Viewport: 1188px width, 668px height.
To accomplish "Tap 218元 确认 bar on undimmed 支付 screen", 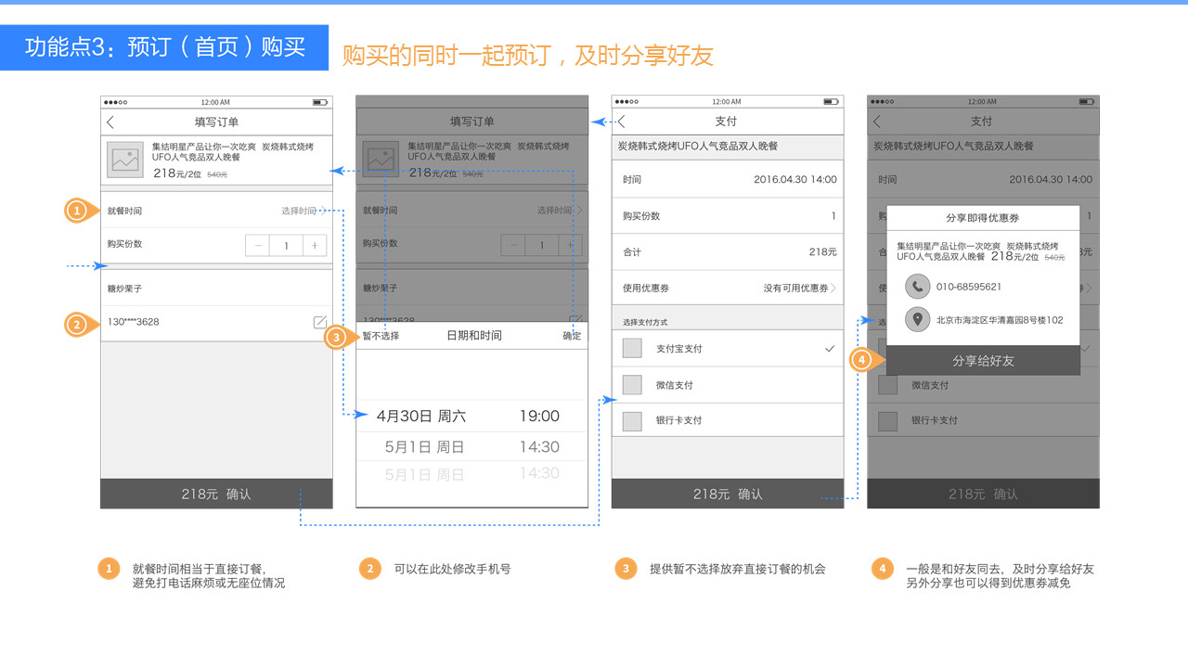I will (728, 494).
